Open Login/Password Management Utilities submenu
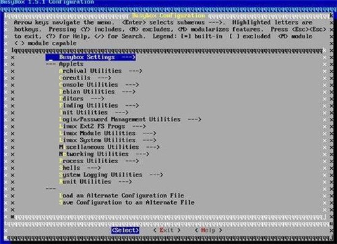The height and width of the screenshot is (244, 337). pyautogui.click(x=130, y=119)
